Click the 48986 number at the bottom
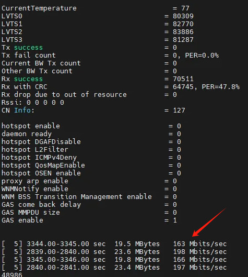 (x=12, y=275)
